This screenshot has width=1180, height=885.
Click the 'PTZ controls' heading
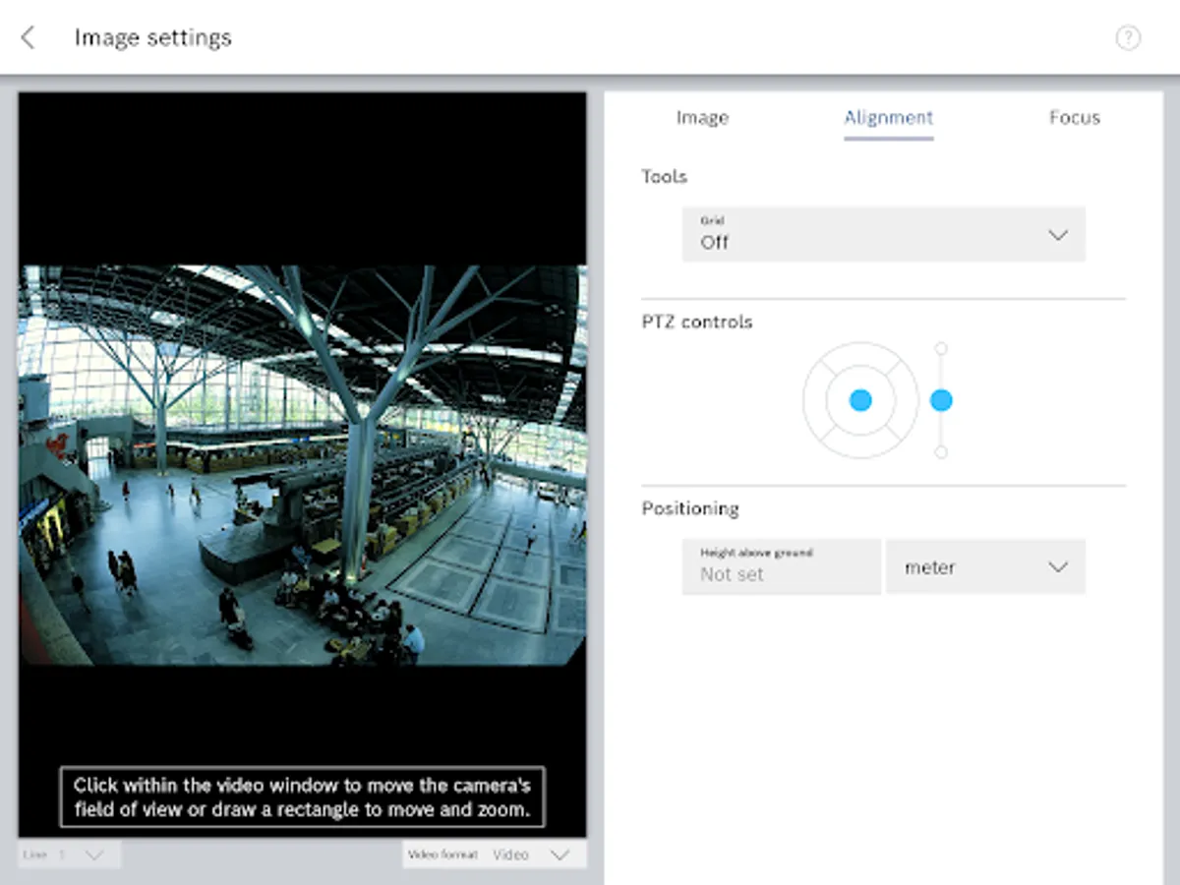[x=697, y=322]
